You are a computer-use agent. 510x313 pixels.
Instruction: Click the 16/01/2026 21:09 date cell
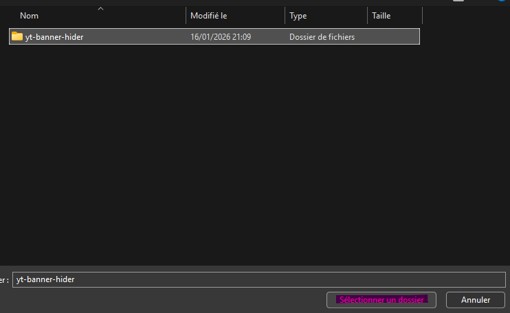tap(220, 37)
